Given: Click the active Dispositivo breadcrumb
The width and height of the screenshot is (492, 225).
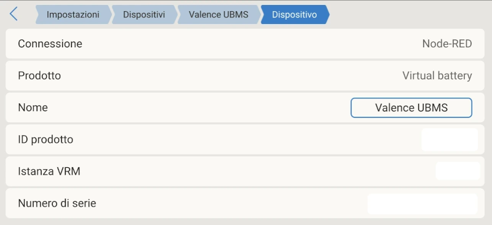Looking at the screenshot, I should [x=295, y=14].
